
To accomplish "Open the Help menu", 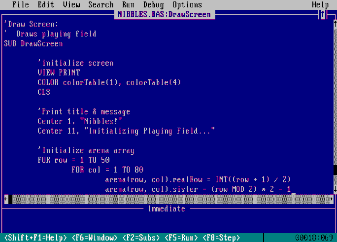I will (x=320, y=4).
